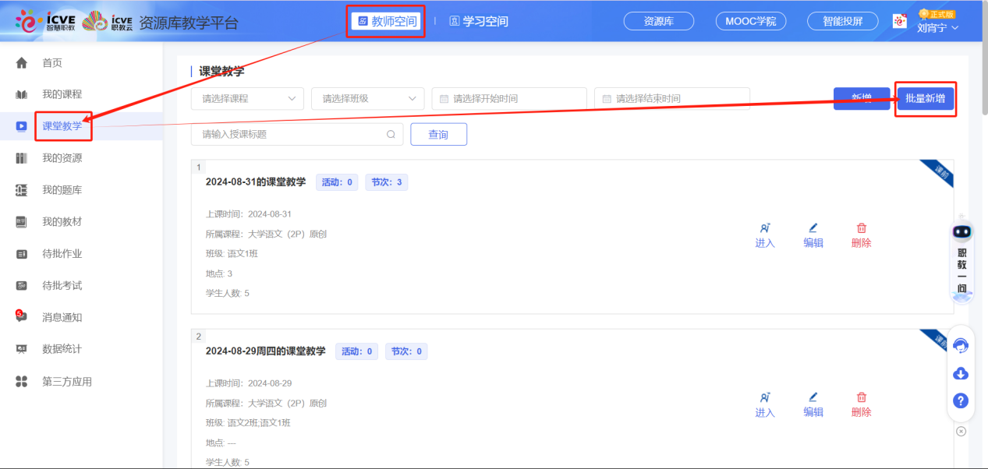
Task: Select 课堂教学 in the left menu
Action: click(x=62, y=125)
